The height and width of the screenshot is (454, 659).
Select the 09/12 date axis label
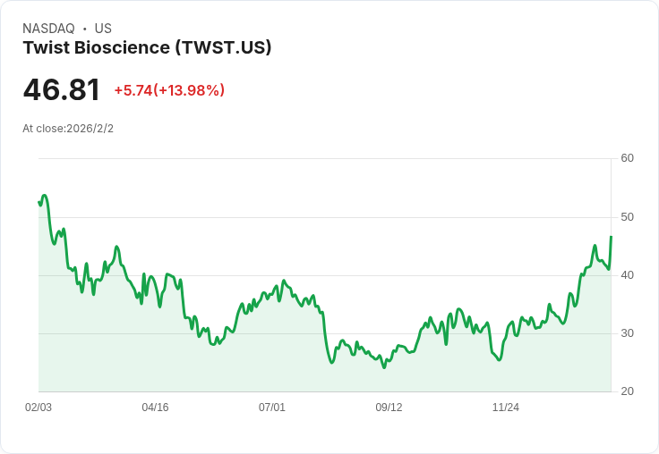[x=389, y=407]
